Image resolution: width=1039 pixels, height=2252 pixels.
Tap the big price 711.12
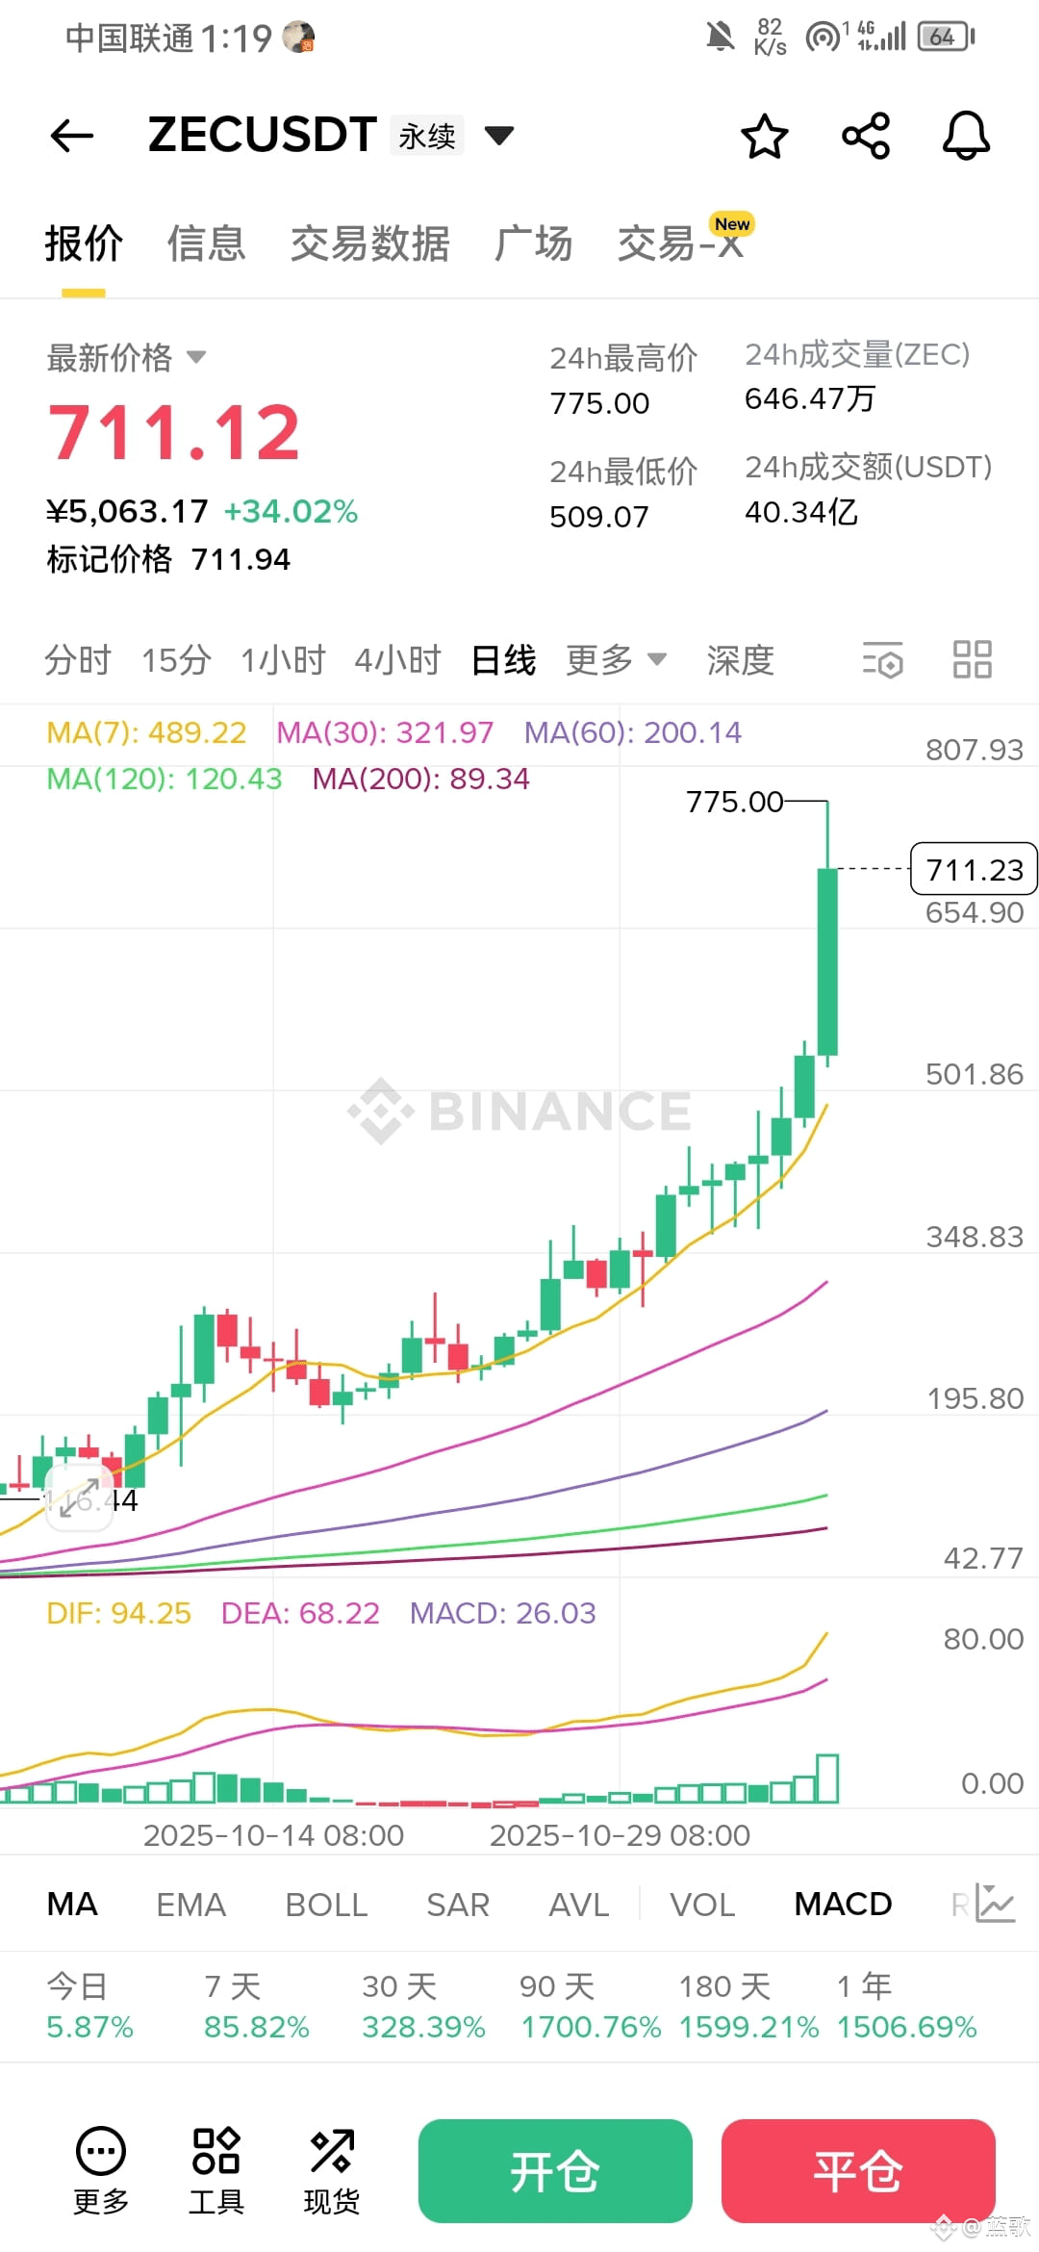click(174, 432)
